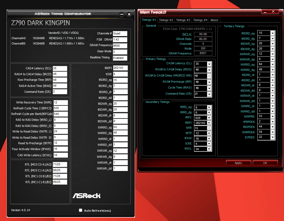Select the tREFI field in ASRock configurator
Screen dimensions: 284x221
[120, 68]
